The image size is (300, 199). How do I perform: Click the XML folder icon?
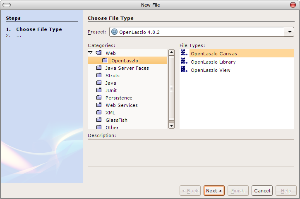(99, 112)
